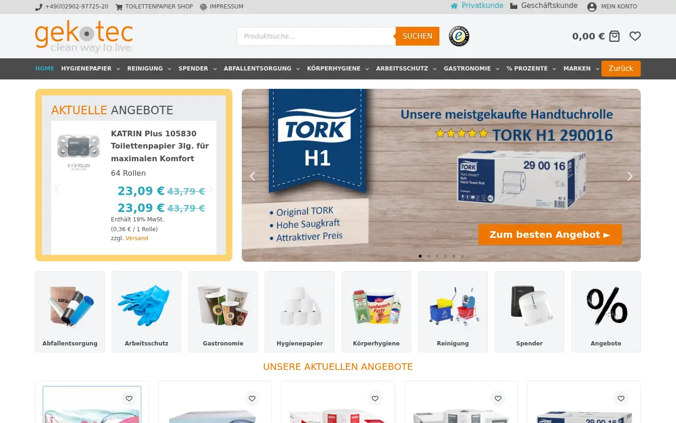Open the Arbeitsschutz gloves category tile
Image resolution: width=676 pixels, height=423 pixels.
pos(146,312)
